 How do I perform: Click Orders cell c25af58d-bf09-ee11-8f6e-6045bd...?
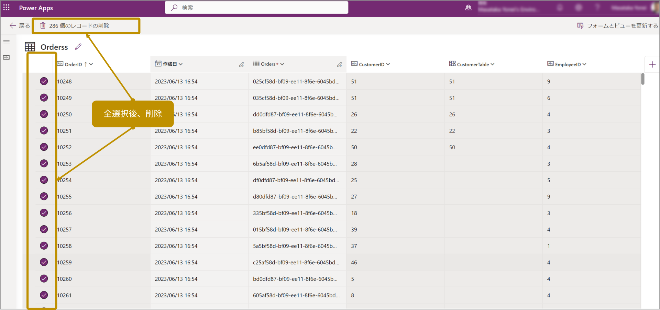pyautogui.click(x=296, y=263)
